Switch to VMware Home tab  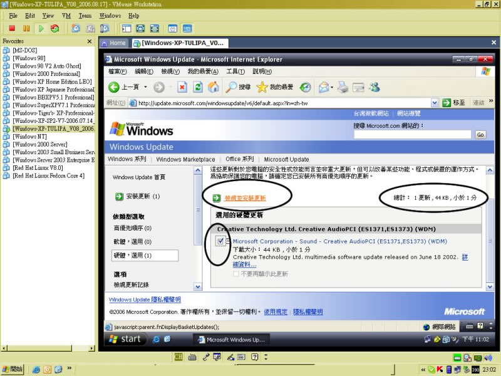tap(114, 43)
